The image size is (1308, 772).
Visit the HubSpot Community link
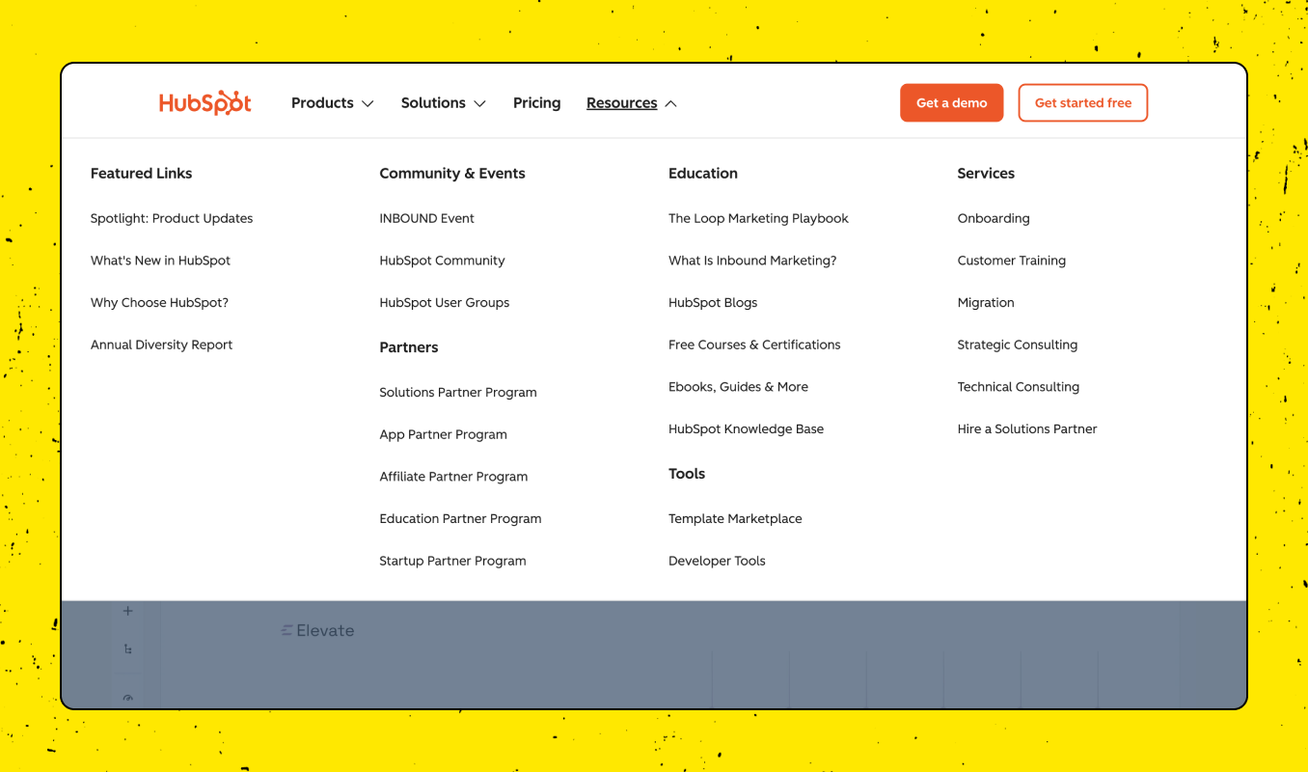(x=442, y=261)
